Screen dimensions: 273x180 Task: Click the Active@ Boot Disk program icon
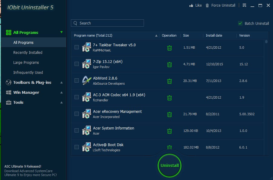[87, 147]
